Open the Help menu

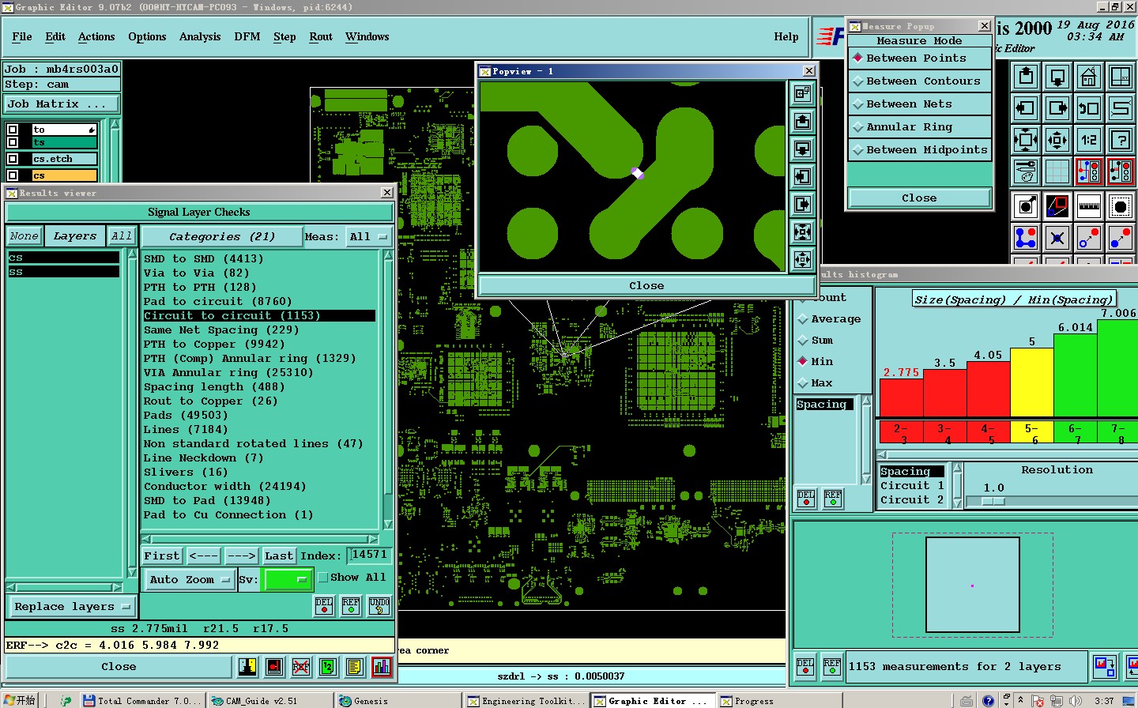click(786, 37)
